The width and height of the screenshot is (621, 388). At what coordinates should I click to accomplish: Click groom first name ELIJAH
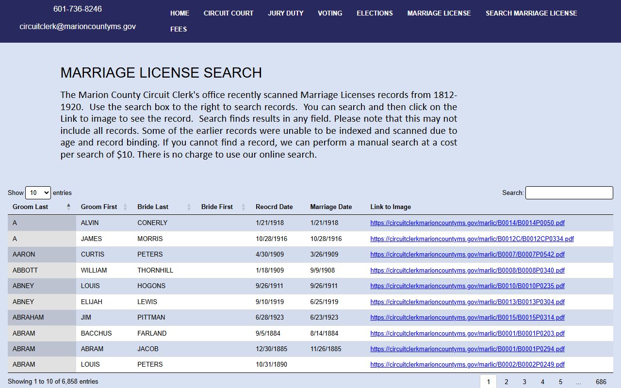pyautogui.click(x=92, y=302)
